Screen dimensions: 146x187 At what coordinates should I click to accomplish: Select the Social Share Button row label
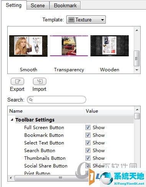(46, 166)
